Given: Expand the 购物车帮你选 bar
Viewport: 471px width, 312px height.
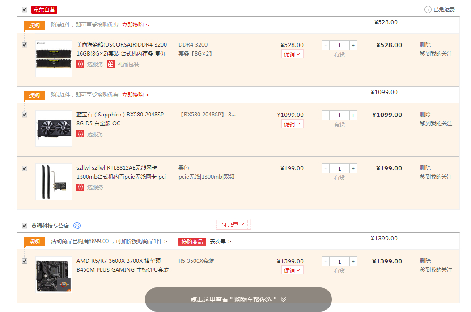Looking at the screenshot, I should click(x=238, y=299).
